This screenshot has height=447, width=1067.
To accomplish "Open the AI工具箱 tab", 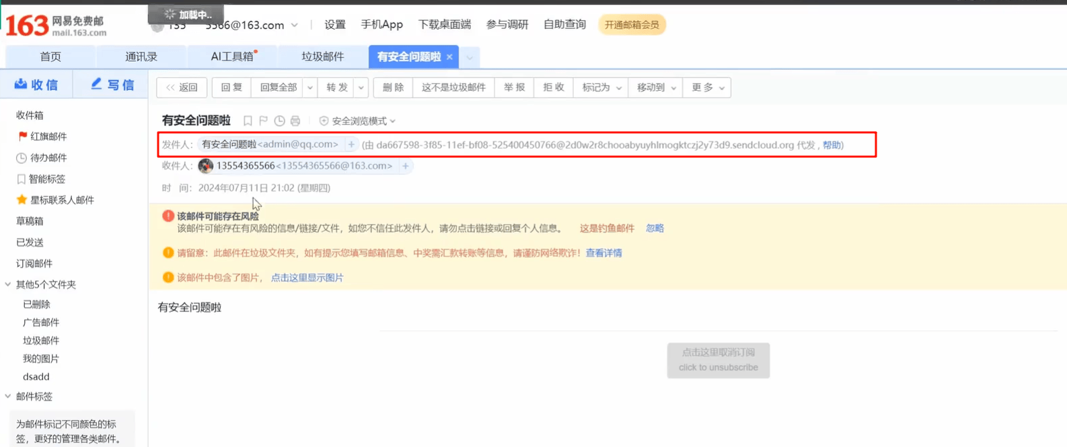I will 232,57.
